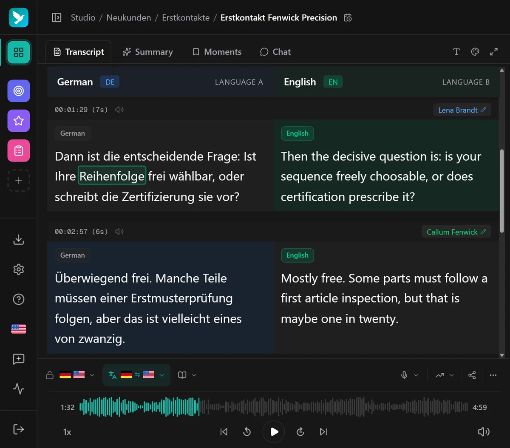Click the timestamp 00:02:57

(71, 232)
